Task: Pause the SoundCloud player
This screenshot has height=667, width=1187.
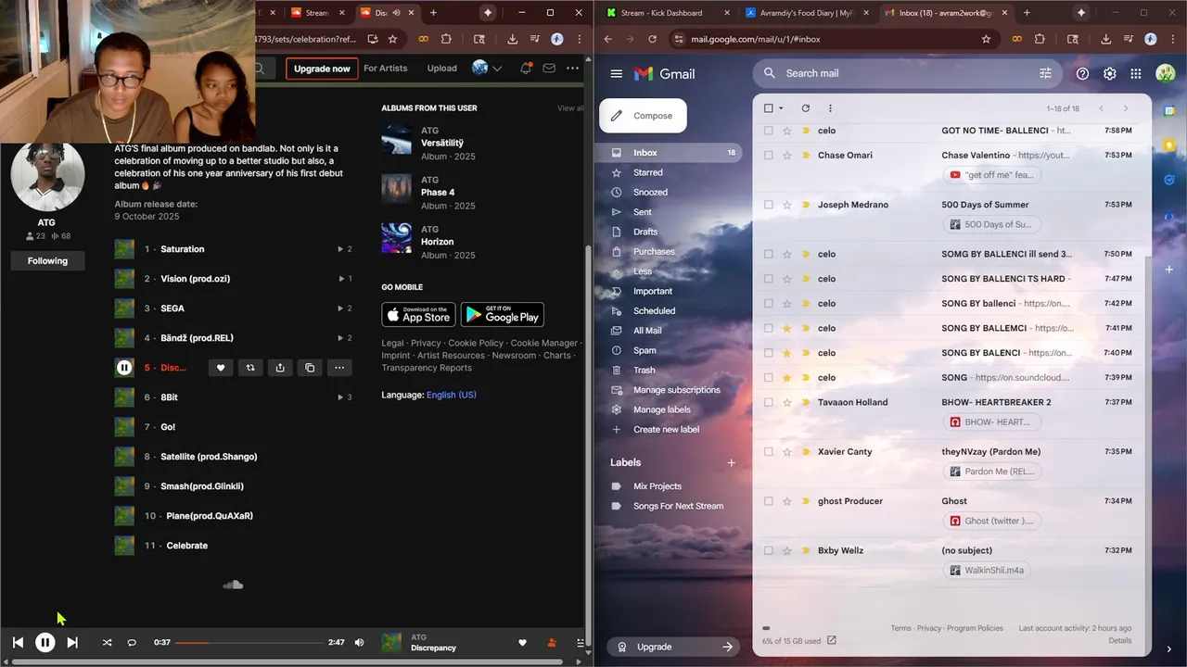Action: tap(45, 642)
